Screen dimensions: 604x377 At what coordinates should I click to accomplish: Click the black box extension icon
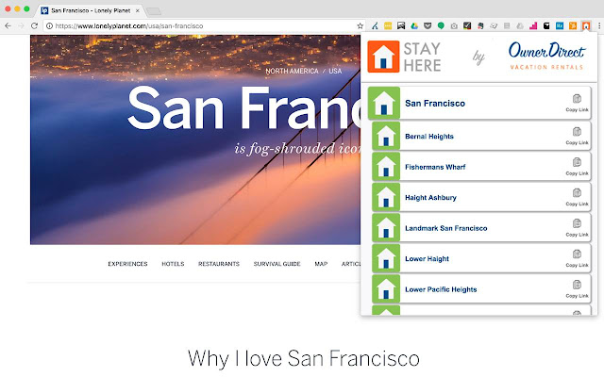(x=546, y=25)
